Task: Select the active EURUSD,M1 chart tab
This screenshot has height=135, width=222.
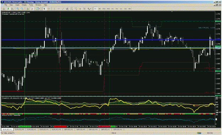Action: click(7, 129)
